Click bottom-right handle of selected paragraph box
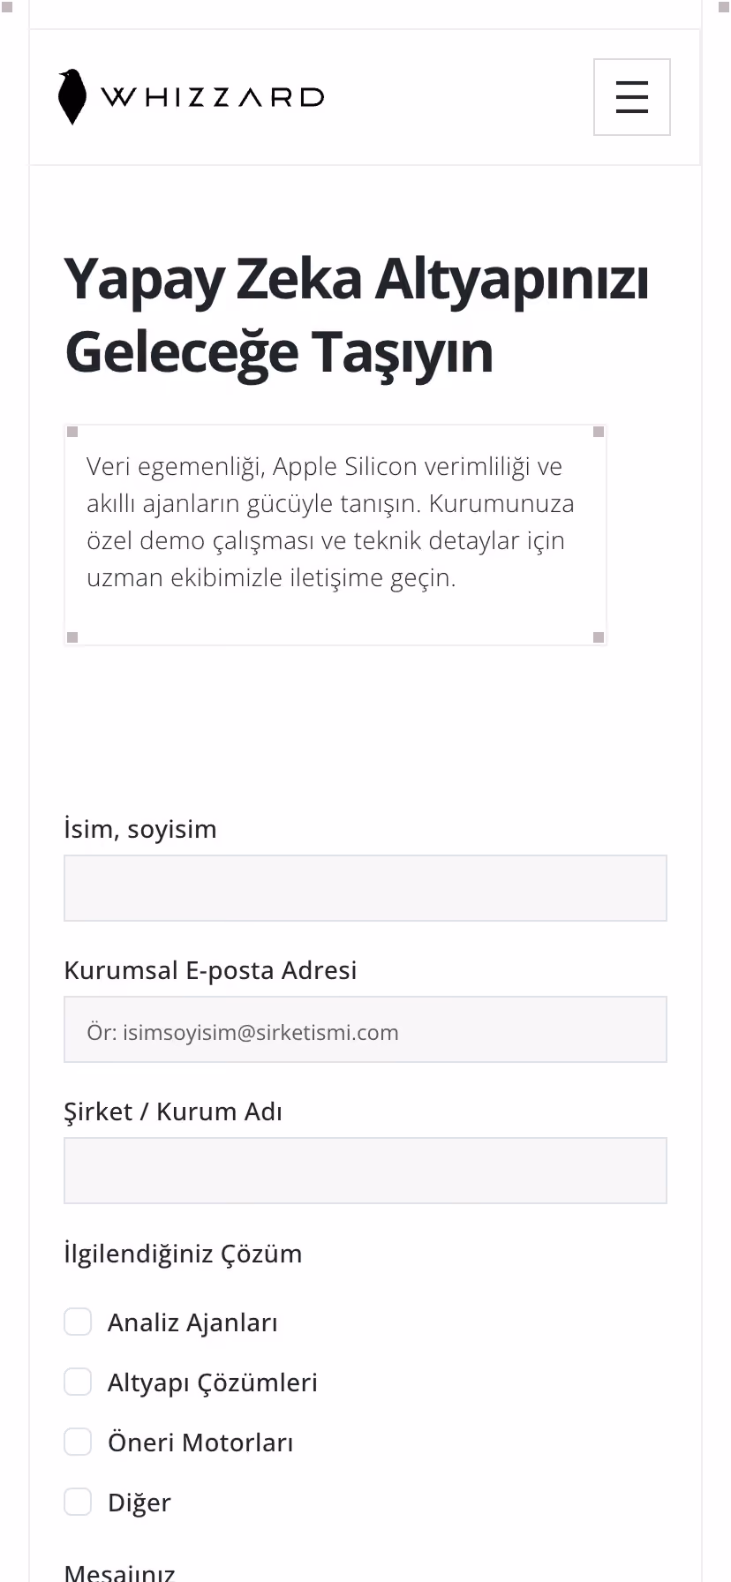 599,637
